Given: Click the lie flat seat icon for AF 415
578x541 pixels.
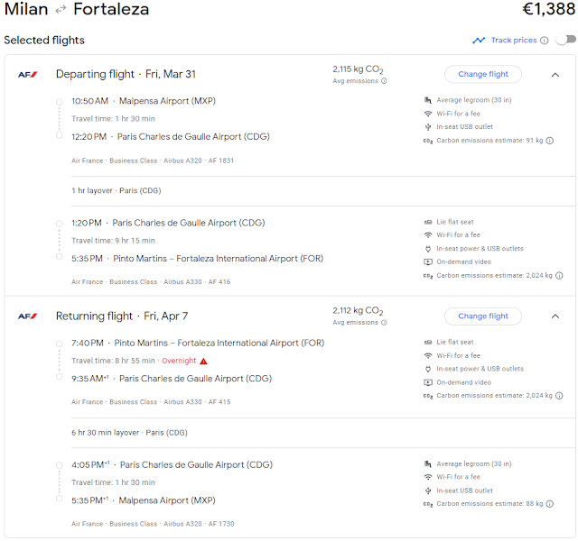Looking at the screenshot, I should [427, 343].
